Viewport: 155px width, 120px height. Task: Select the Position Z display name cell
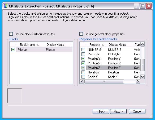pos(114,68)
